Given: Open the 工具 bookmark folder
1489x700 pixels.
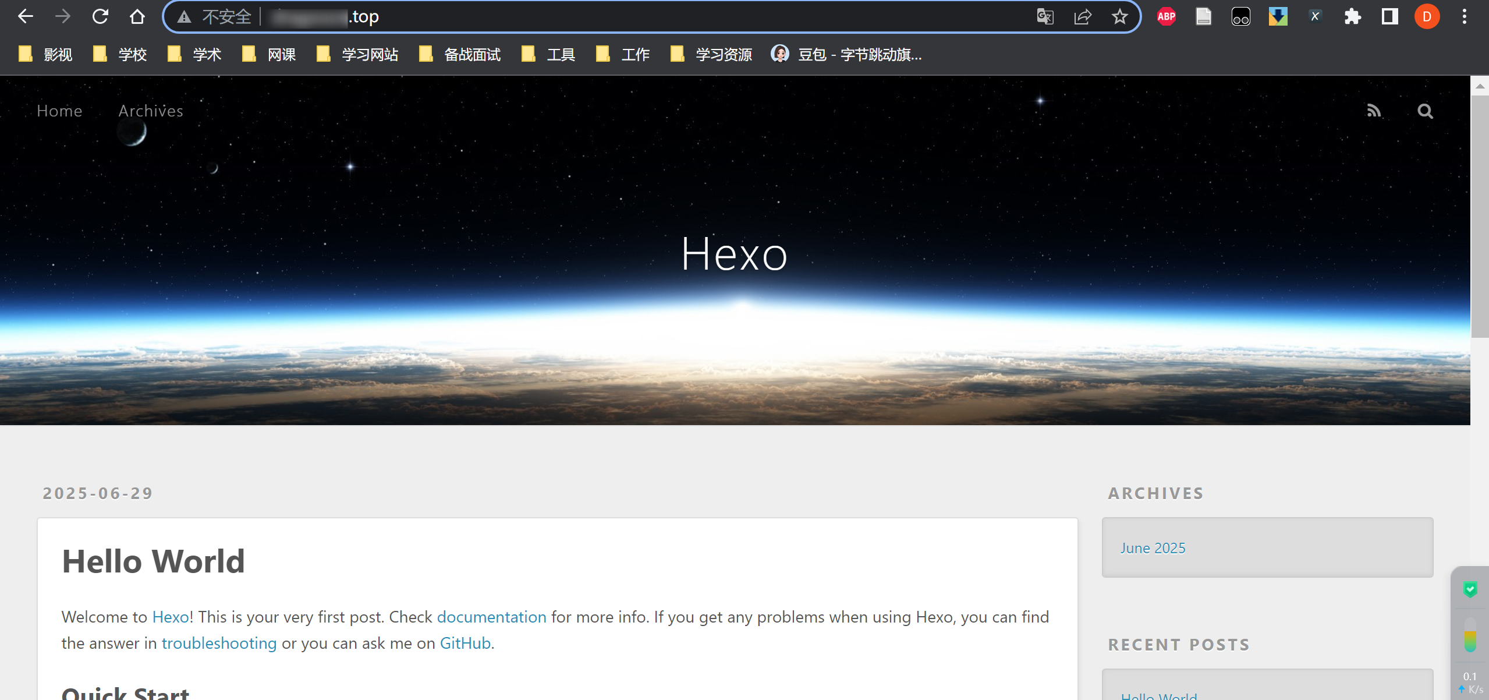Looking at the screenshot, I should [548, 55].
